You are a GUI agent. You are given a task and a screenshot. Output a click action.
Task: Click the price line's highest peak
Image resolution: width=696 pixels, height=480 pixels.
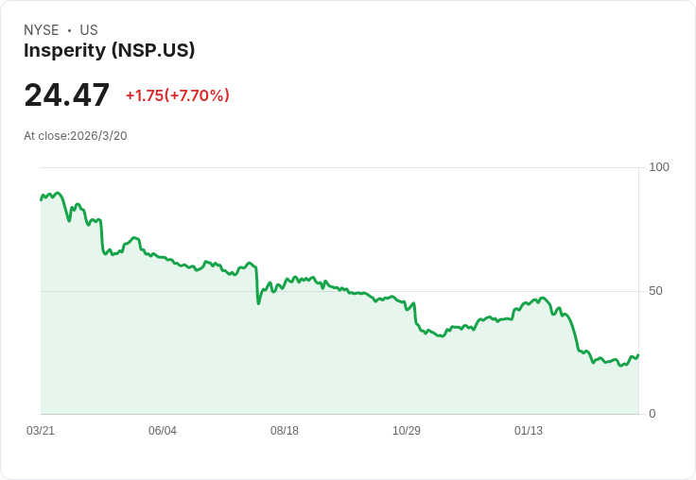click(x=58, y=193)
